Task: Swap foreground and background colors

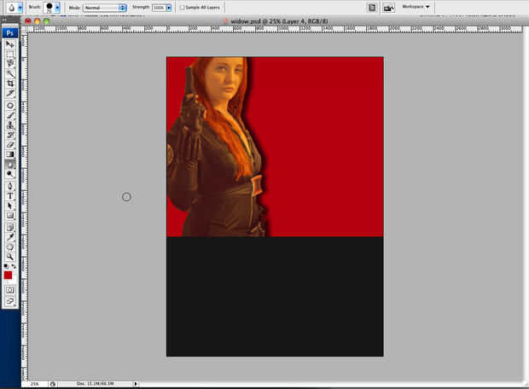Action: tap(14, 266)
